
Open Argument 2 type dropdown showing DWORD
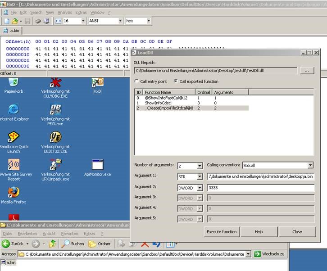200,188
